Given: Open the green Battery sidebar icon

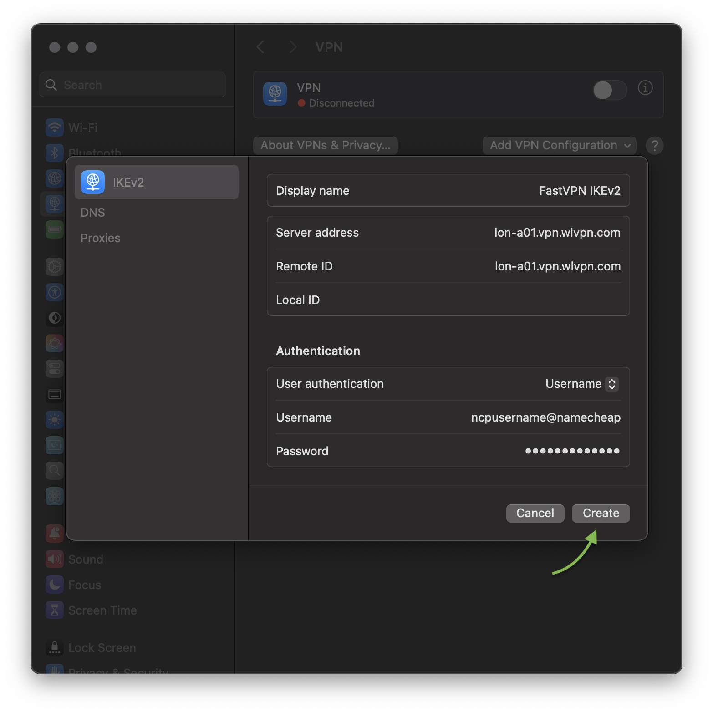Looking at the screenshot, I should tap(55, 229).
